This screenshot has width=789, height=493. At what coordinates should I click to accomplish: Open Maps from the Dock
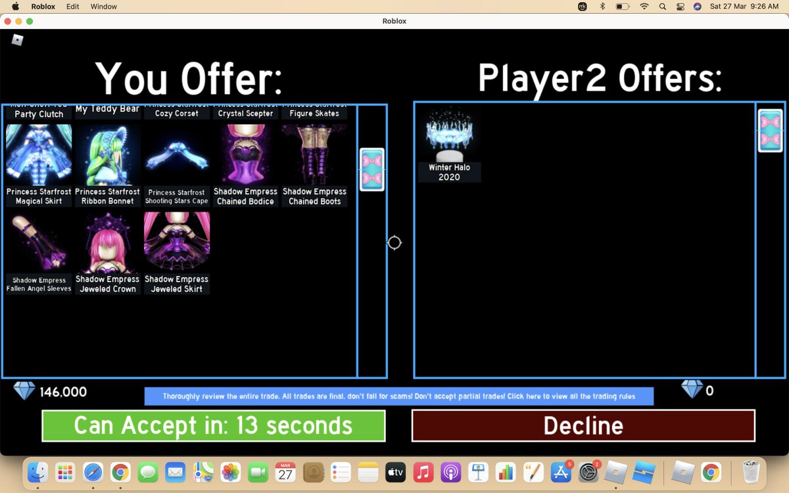[x=203, y=472]
